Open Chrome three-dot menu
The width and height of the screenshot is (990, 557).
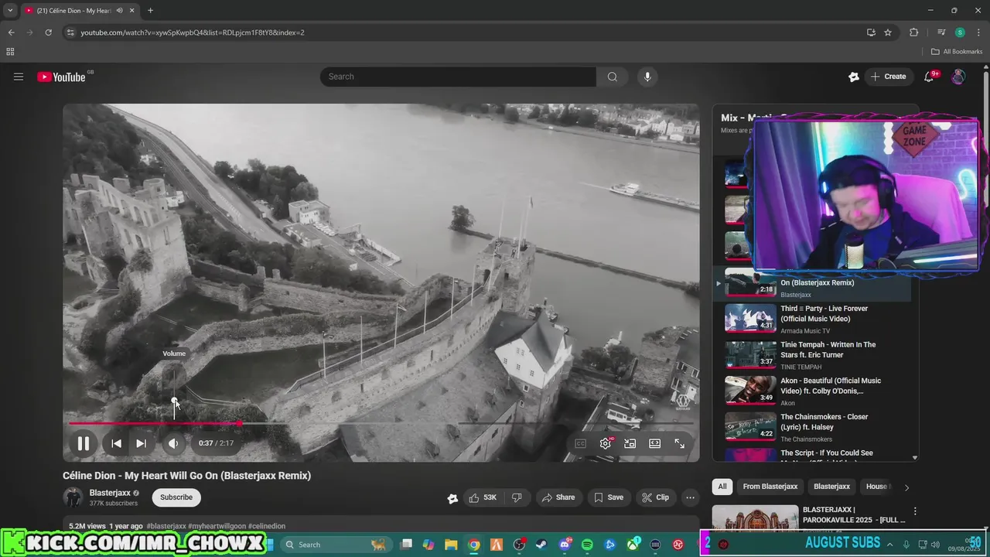coord(978,32)
